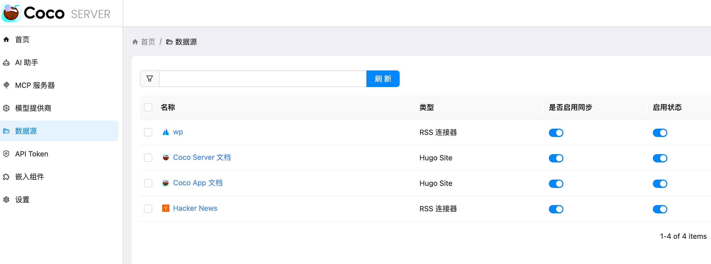Image resolution: width=711 pixels, height=264 pixels.
Task: Disable 启用状态 switch for wp
Action: (x=660, y=133)
